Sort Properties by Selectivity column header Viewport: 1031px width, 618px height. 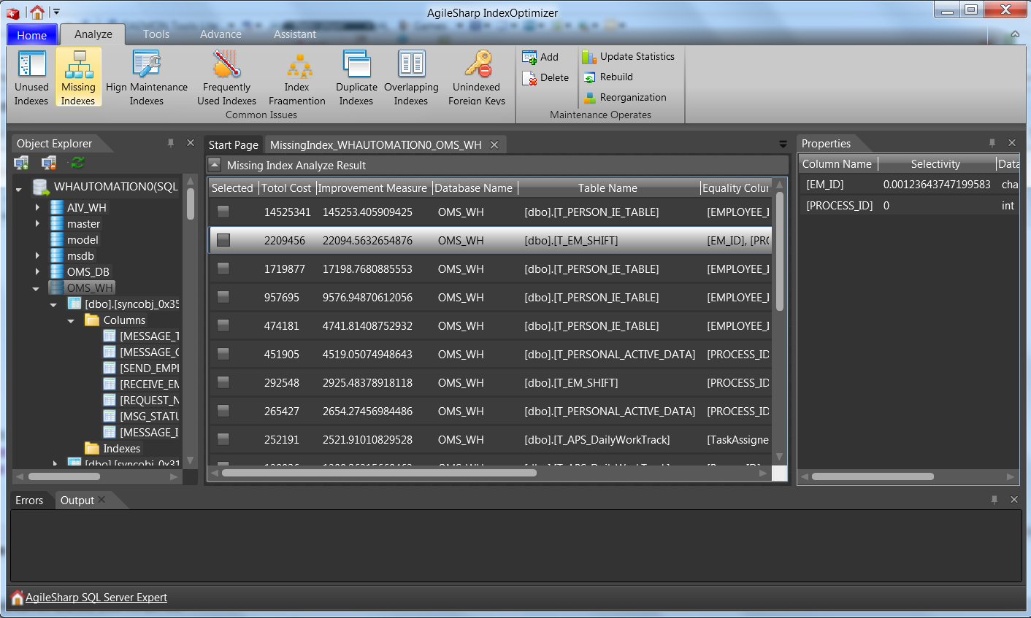pos(935,164)
